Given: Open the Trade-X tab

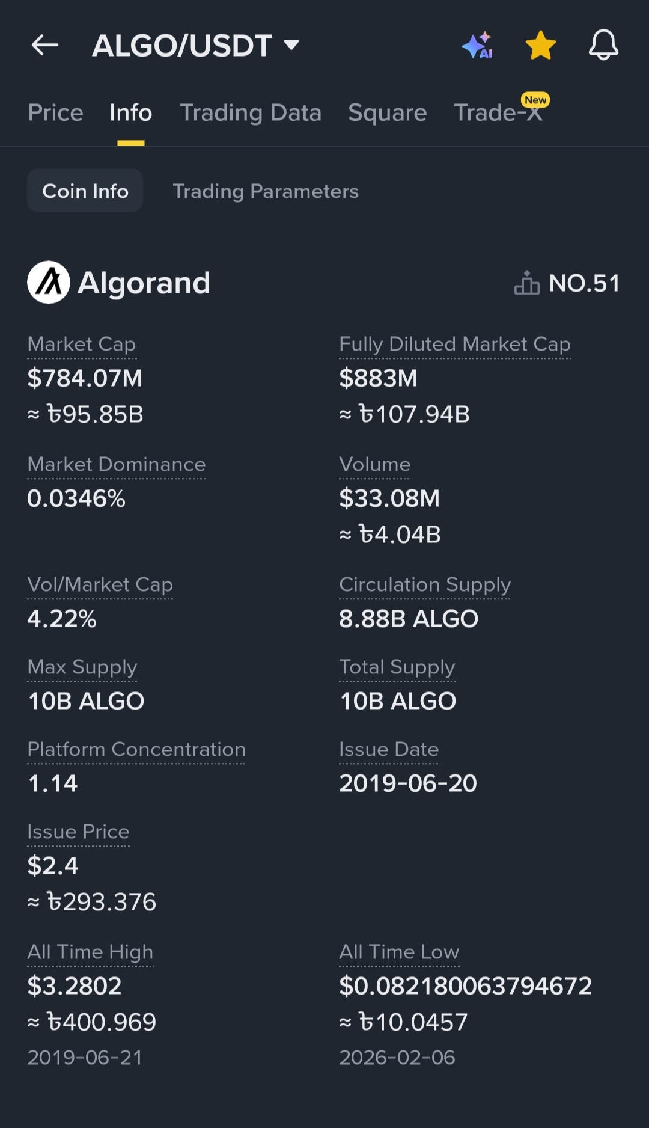Looking at the screenshot, I should [499, 113].
